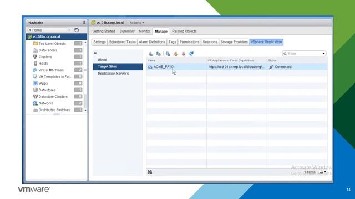
Task: Open Datastores in Navigator
Action: [x=47, y=90]
